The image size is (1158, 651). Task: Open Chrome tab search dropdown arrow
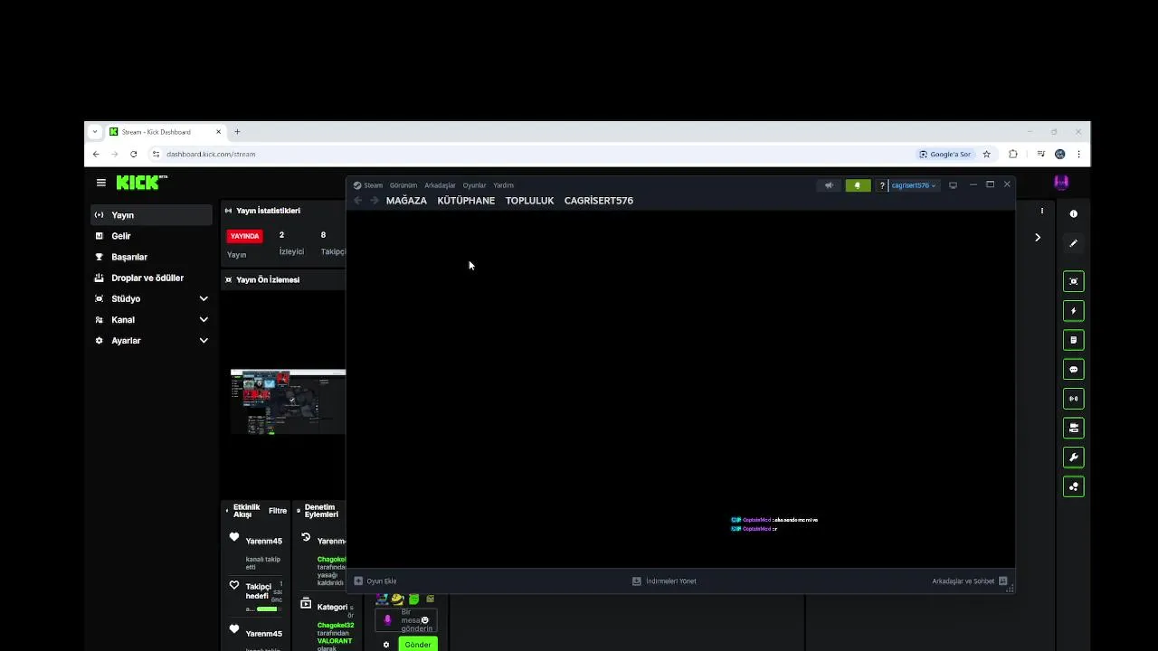94,132
